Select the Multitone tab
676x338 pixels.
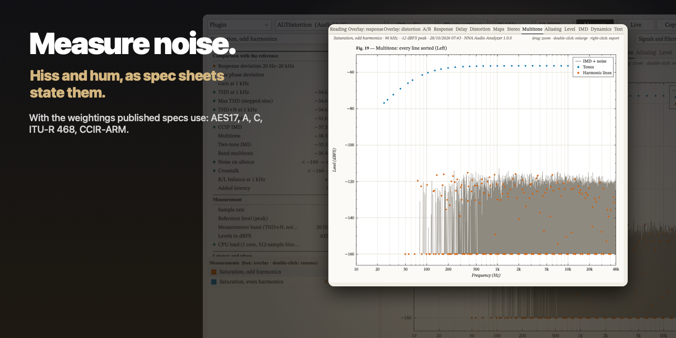point(532,29)
